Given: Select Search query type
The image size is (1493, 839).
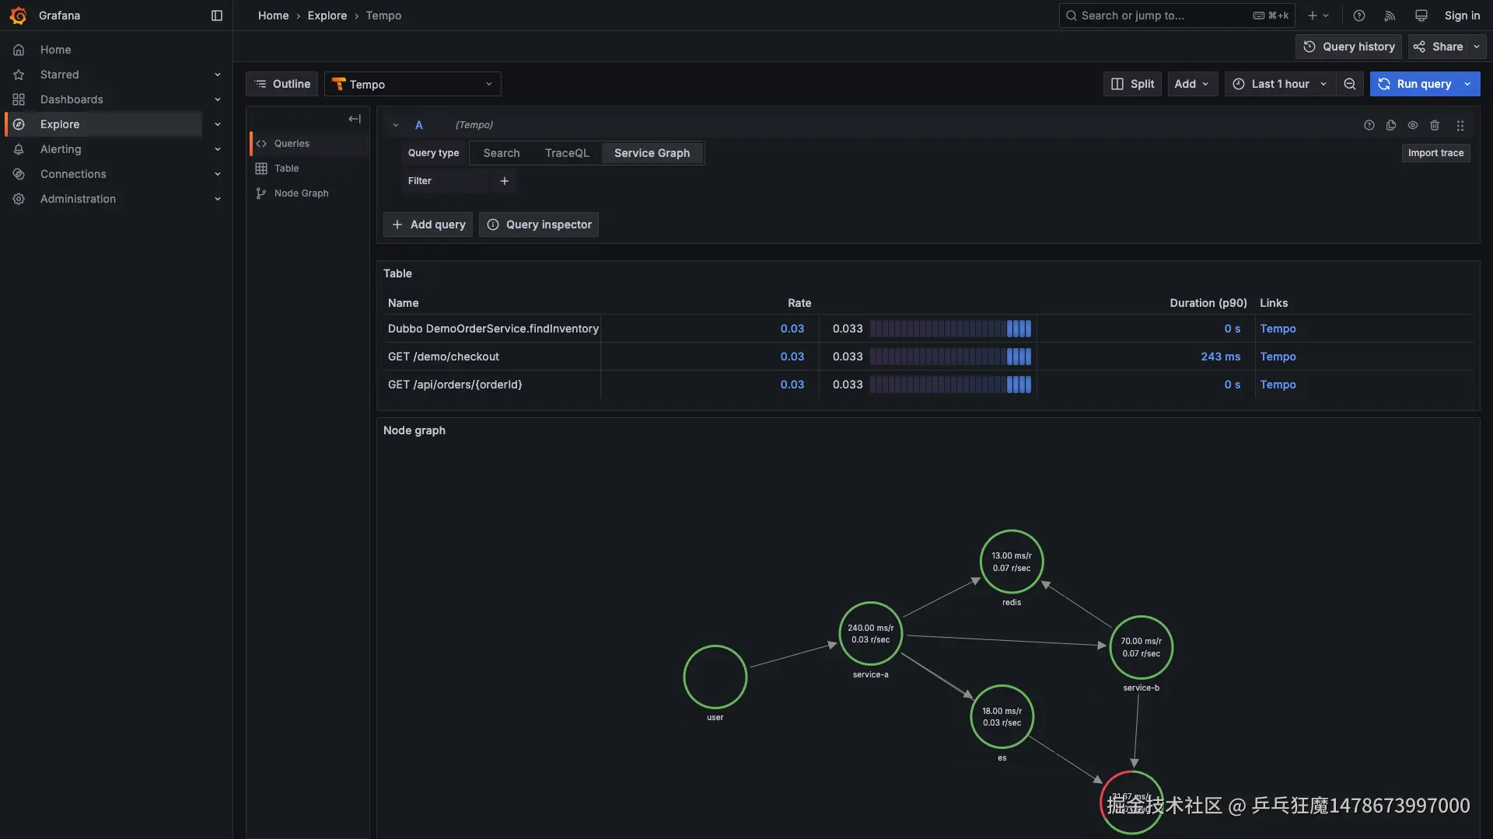Looking at the screenshot, I should coord(502,153).
